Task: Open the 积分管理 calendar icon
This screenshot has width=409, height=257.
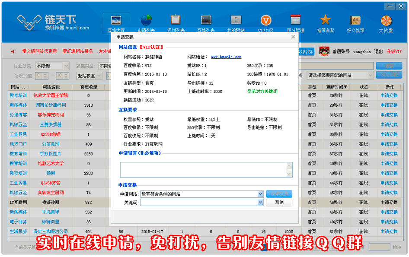Action: 296,20
